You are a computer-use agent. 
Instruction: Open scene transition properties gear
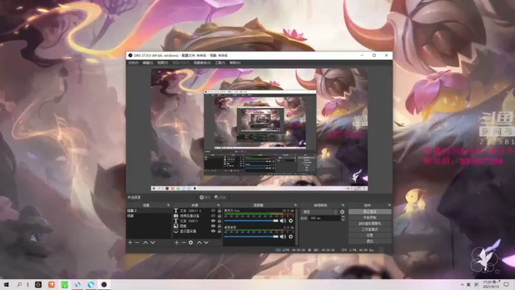tap(342, 212)
